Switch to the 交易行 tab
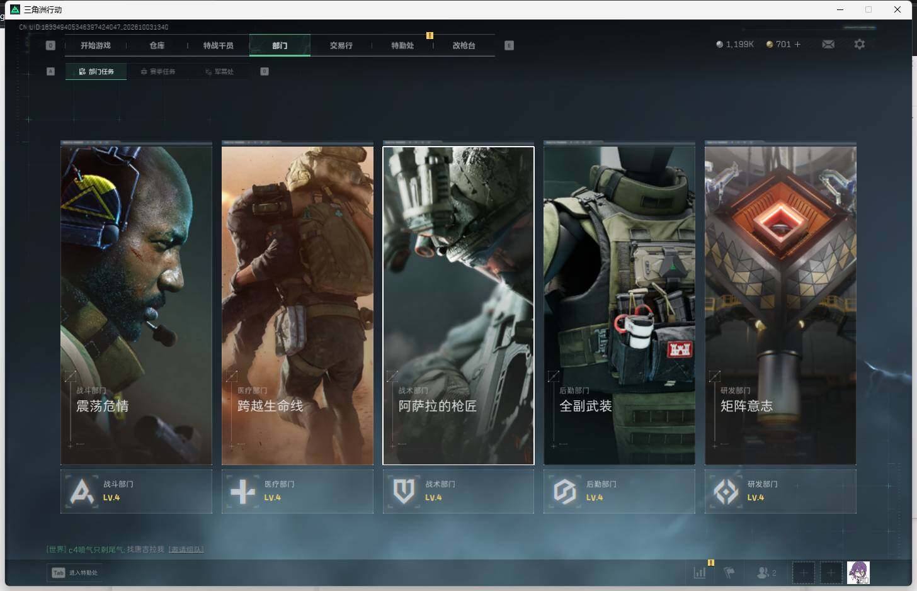The image size is (917, 591). point(341,45)
